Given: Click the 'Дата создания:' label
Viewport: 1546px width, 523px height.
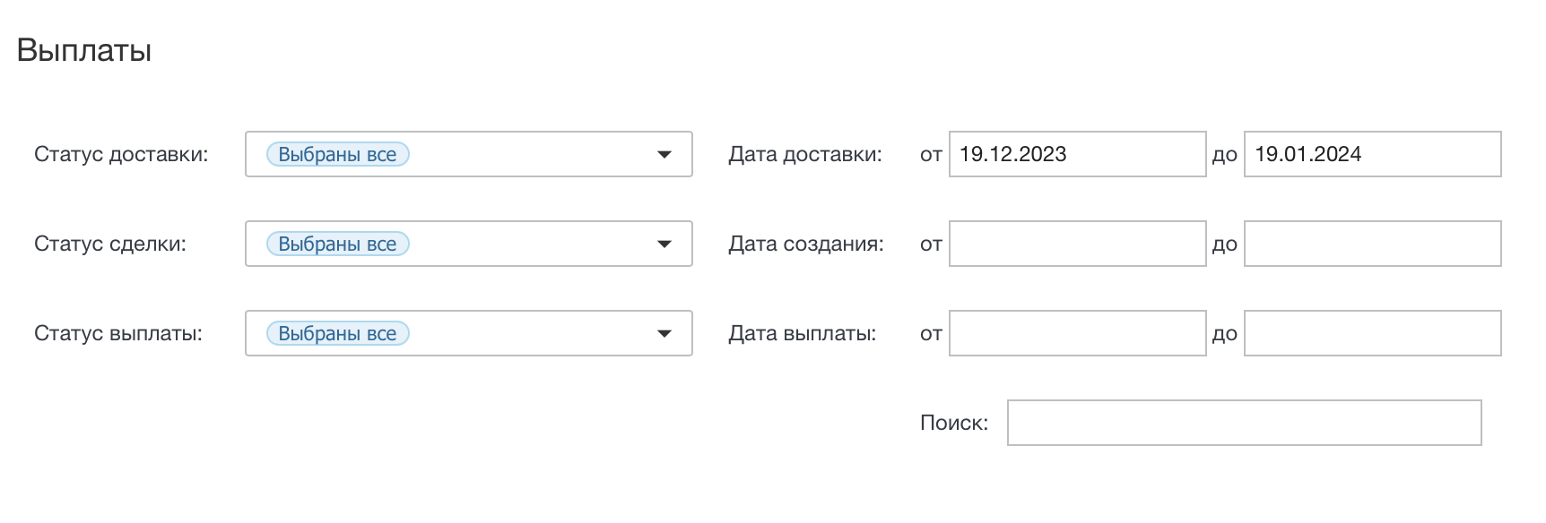Looking at the screenshot, I should point(805,244).
